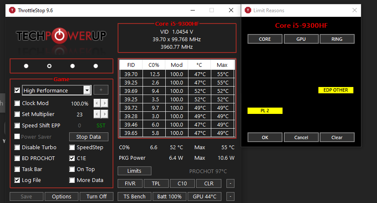Image resolution: width=377 pixels, height=203 pixels.
Task: Click the yellow EDP OTHER indicator
Action: pyautogui.click(x=336, y=90)
